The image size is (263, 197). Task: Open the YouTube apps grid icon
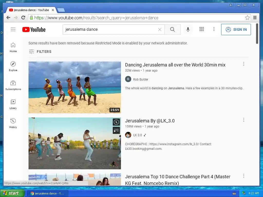click(x=202, y=29)
